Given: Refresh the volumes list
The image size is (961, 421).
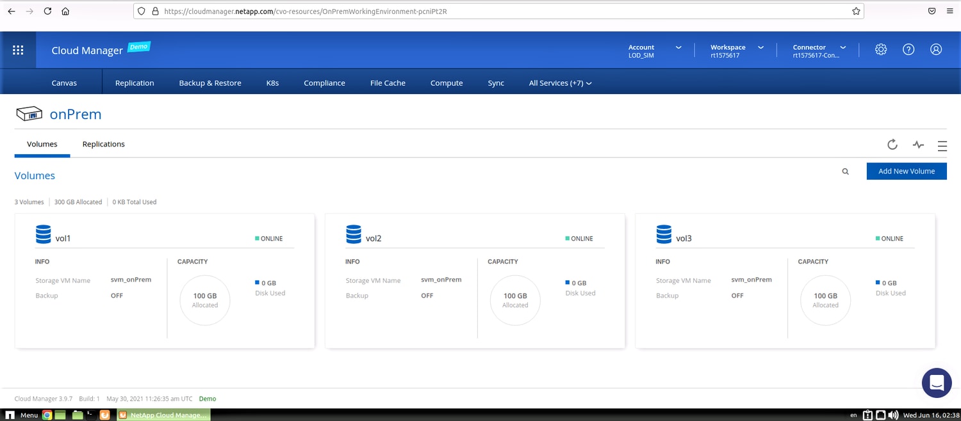Looking at the screenshot, I should coord(892,145).
